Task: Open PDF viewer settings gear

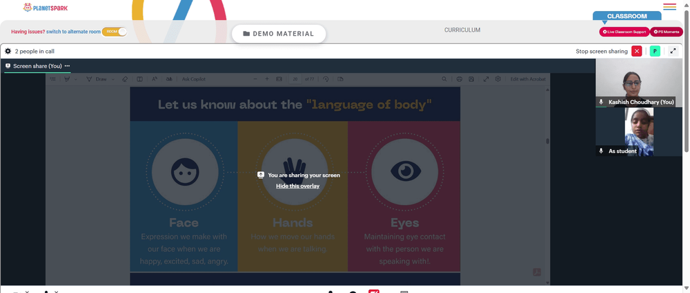Action: 498,79
